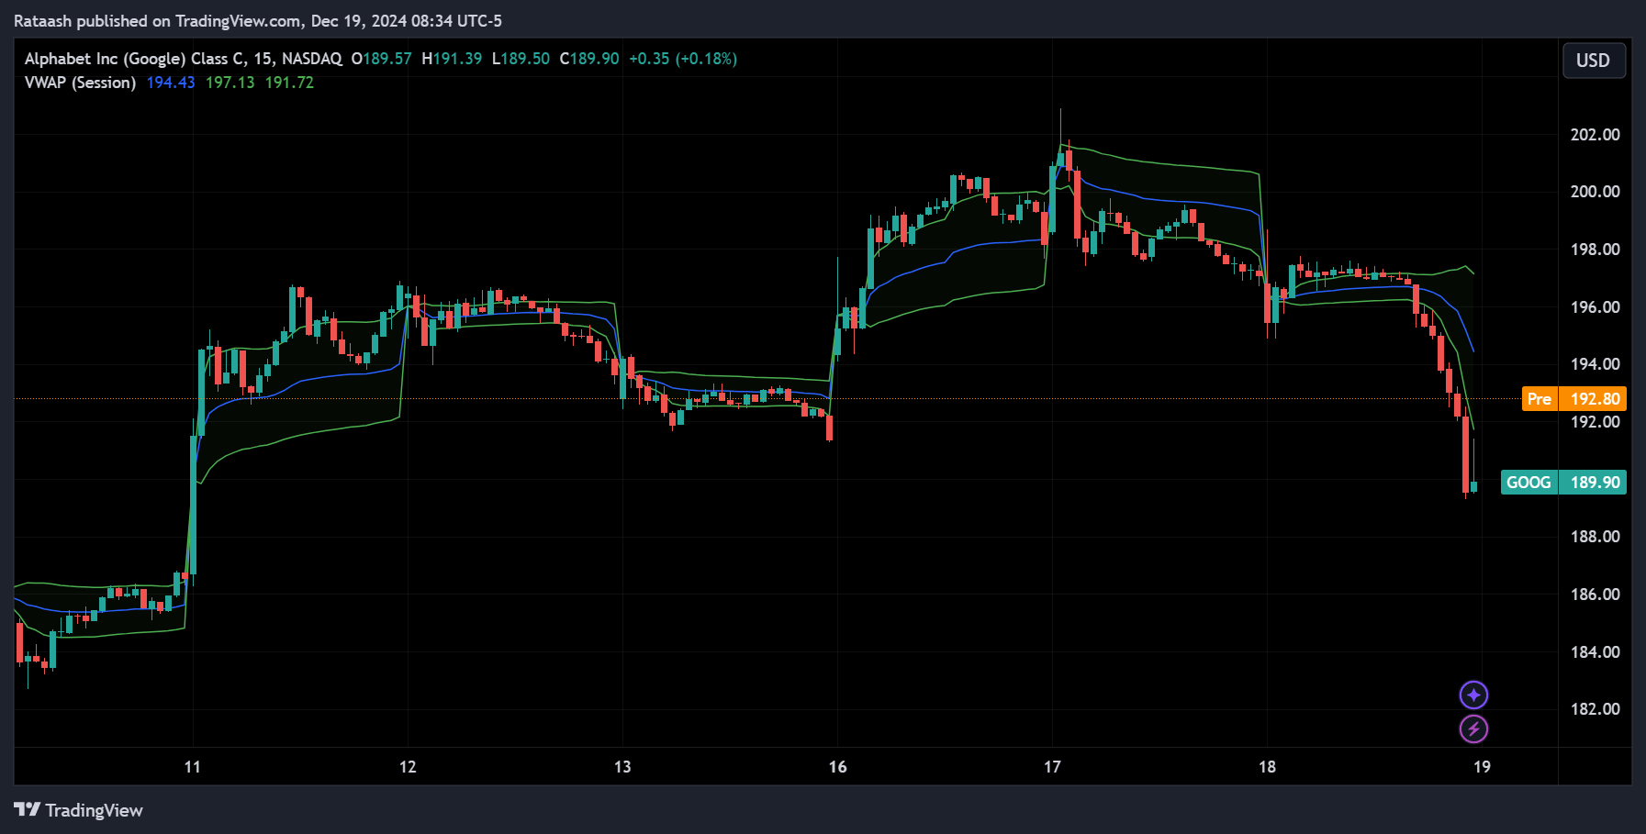Click the VWAP lower band value 191.72
This screenshot has height=834, width=1646.
pos(289,83)
